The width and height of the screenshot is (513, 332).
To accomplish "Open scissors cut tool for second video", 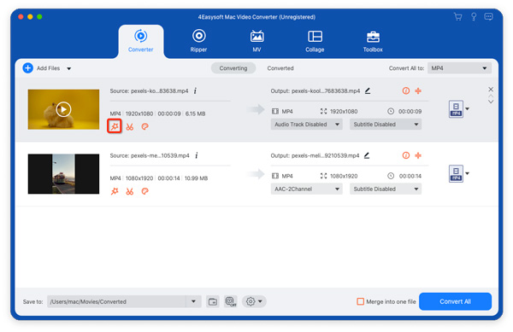I will (130, 191).
